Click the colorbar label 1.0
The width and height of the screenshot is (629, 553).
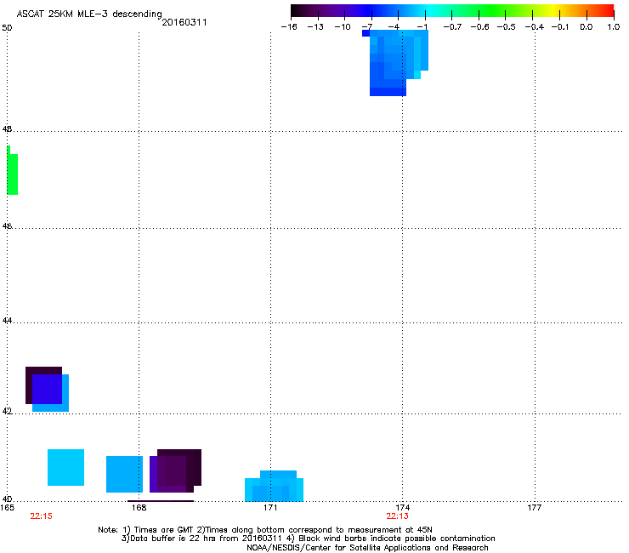pos(614,27)
